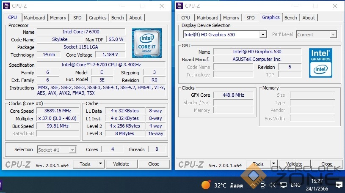Click GPU Revision value 6

(290, 67)
